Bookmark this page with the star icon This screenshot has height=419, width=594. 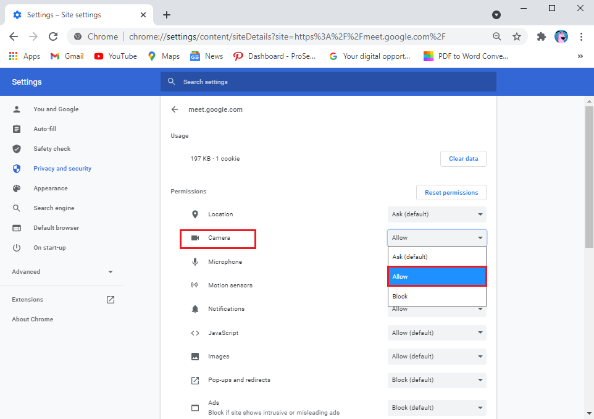(517, 36)
